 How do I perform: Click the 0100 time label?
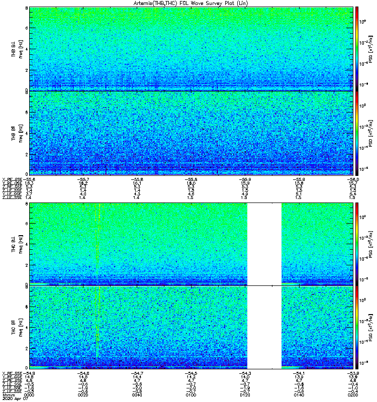coord(191,395)
